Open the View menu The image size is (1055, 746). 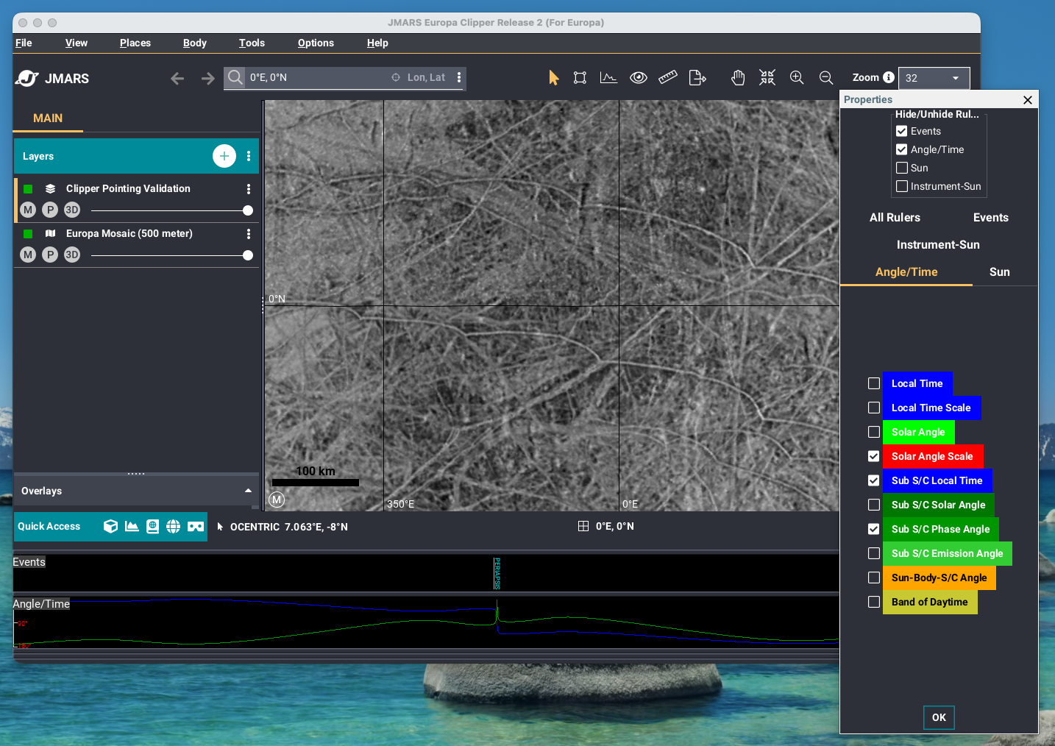coord(77,43)
